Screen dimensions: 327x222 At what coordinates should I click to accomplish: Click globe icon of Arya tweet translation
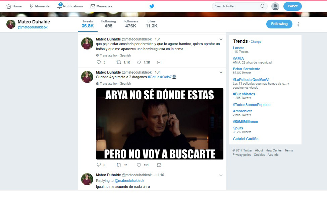pos(97,83)
